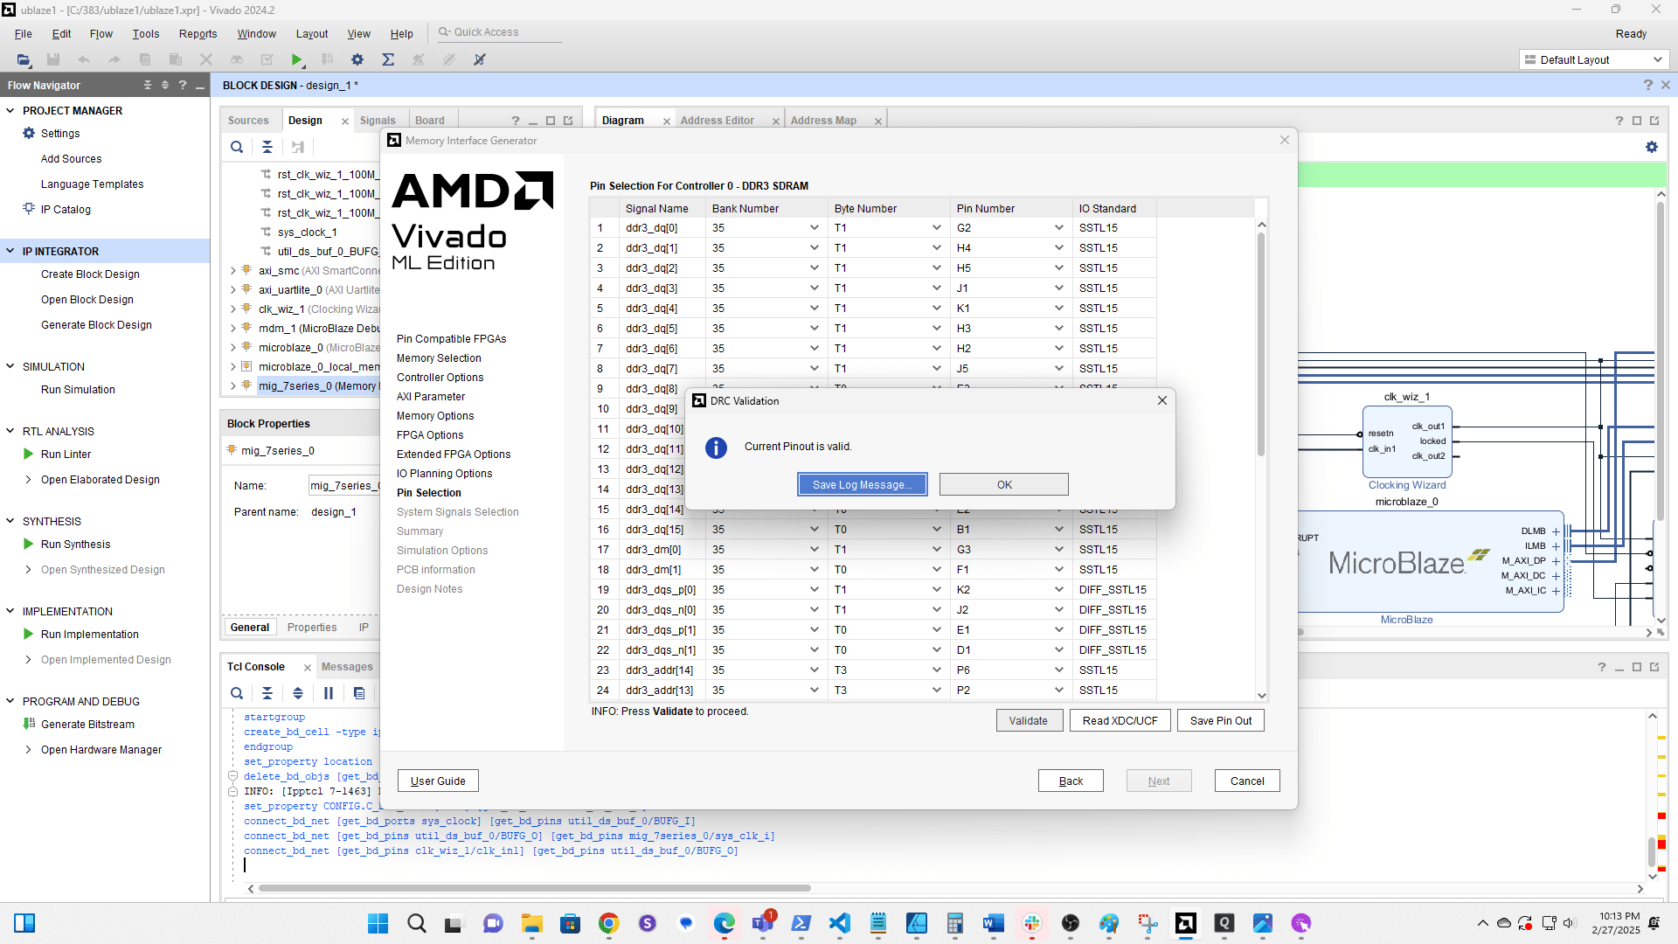Image resolution: width=1678 pixels, height=944 pixels.
Task: Click the Settings gear icon in main toolbar
Action: (x=357, y=59)
